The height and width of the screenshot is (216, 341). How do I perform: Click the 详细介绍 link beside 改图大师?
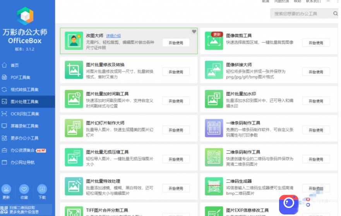pos(113,36)
